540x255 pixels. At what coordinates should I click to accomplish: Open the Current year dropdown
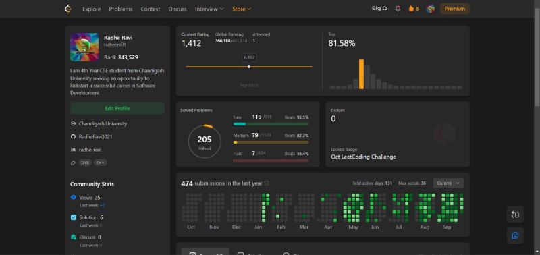coord(448,183)
